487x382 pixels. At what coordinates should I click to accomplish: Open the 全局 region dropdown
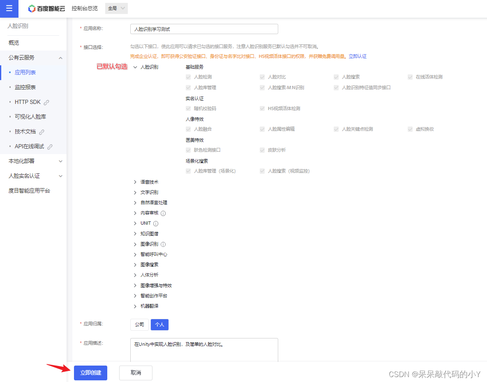pyautogui.click(x=116, y=8)
